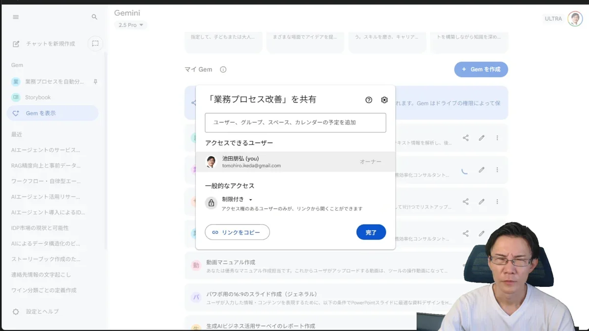Screen dimensions: 589x331
Task: Click the My Gem info icon
Action: point(223,70)
